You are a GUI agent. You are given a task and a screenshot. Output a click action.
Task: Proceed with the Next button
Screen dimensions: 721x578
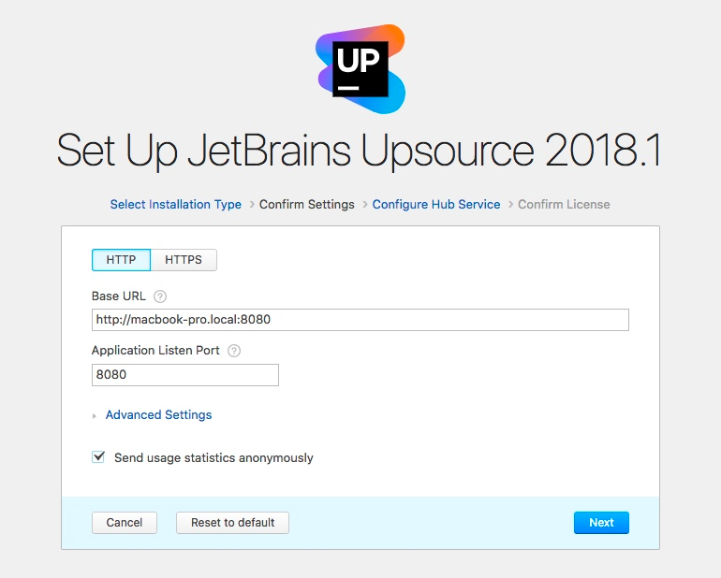tap(601, 523)
